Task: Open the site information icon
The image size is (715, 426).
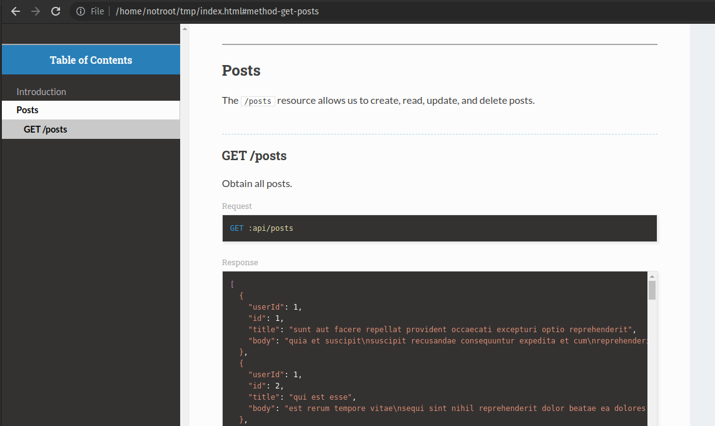Action: click(x=81, y=11)
